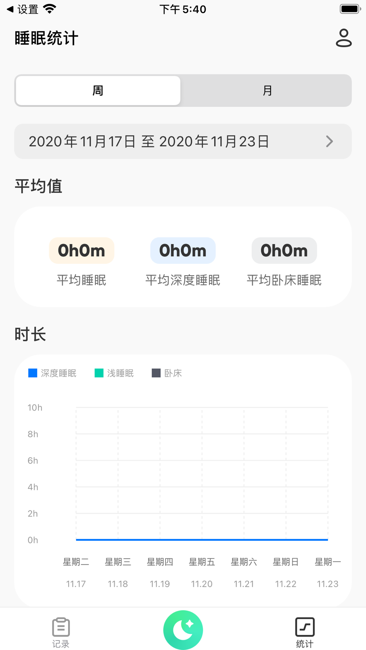The width and height of the screenshot is (366, 650).
Task: Open the 2020年11月17日 date range selector
Action: 149,141
